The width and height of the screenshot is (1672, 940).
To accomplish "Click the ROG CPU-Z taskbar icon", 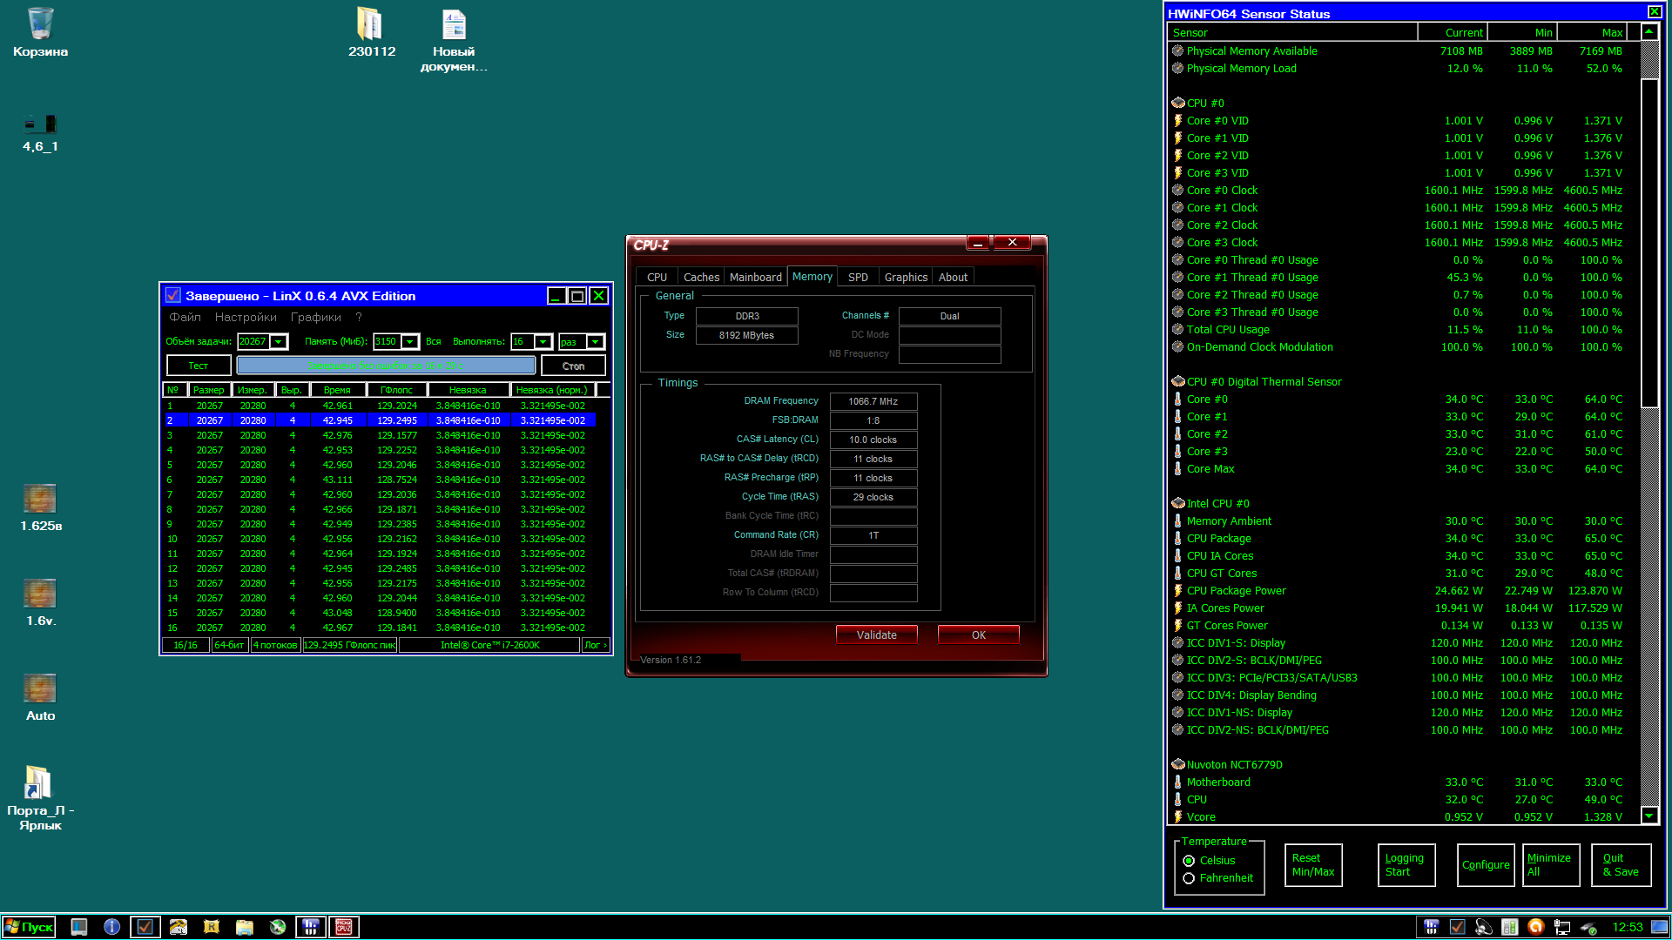I will (344, 927).
